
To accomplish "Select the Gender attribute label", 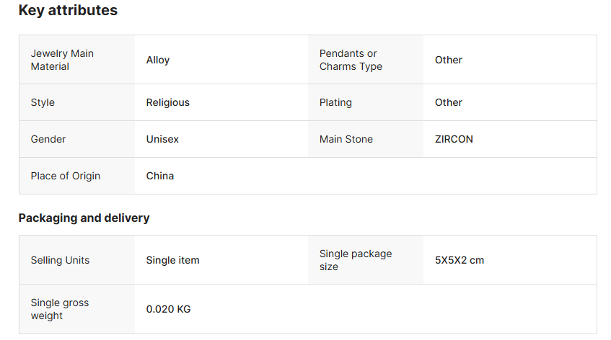I will 48,139.
